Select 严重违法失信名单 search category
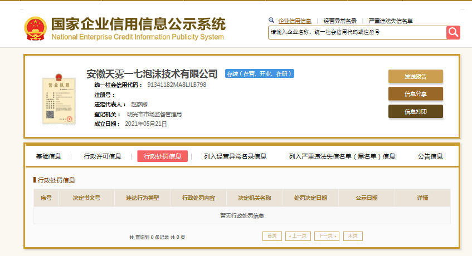Image resolution: width=472 pixels, height=256 pixels. (391, 21)
